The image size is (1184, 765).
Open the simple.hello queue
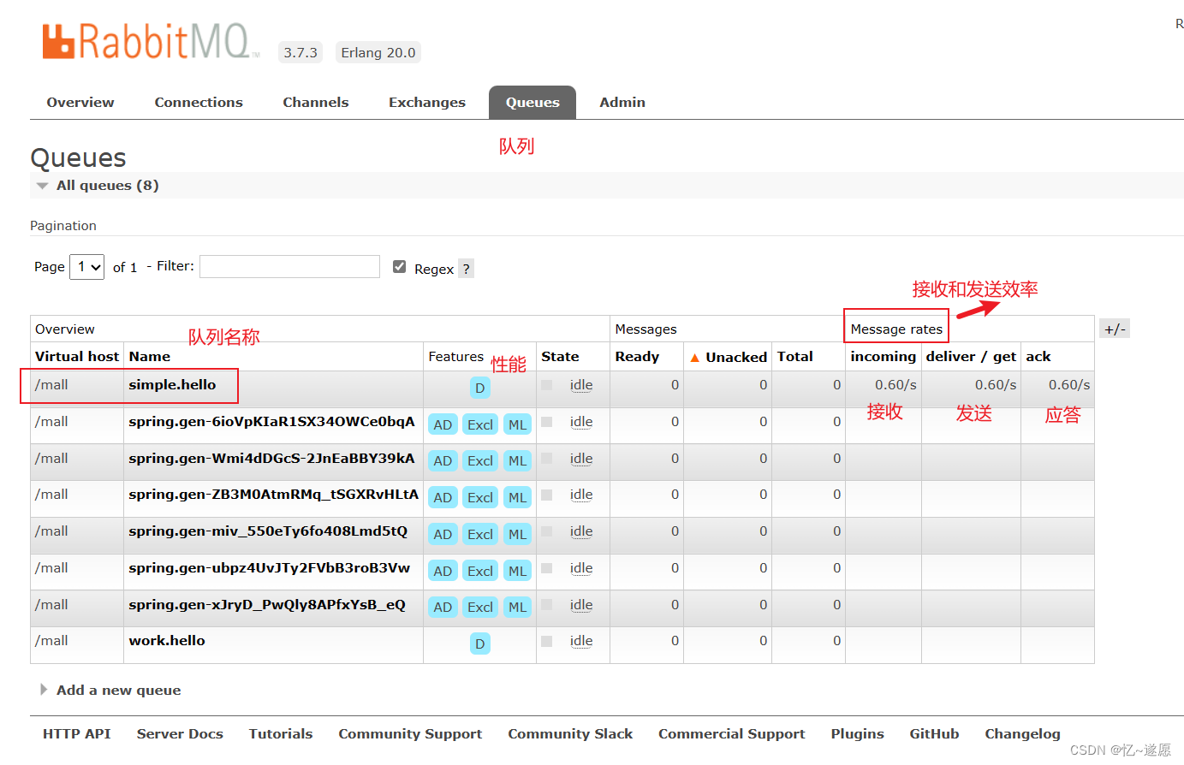[x=172, y=385]
